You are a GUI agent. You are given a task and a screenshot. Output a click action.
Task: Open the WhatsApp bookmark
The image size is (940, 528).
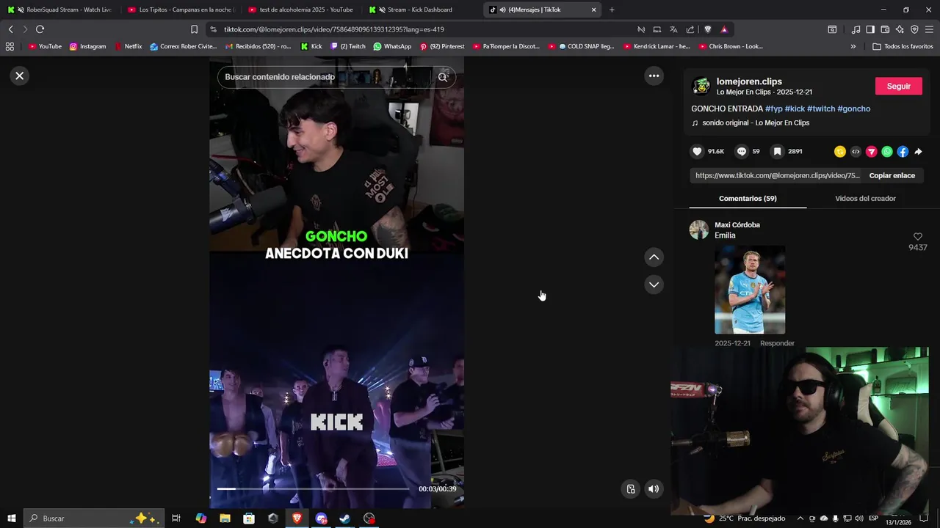coord(392,46)
